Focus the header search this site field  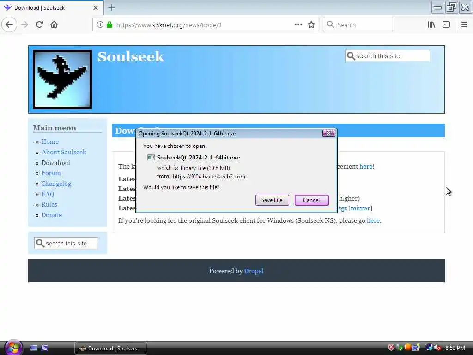pos(388,56)
